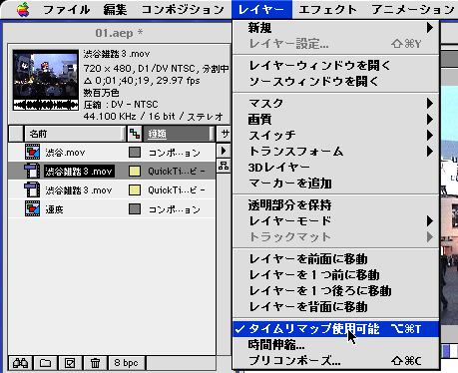Click the find binoculars icon
Screen dimensions: 458x373
point(20,363)
